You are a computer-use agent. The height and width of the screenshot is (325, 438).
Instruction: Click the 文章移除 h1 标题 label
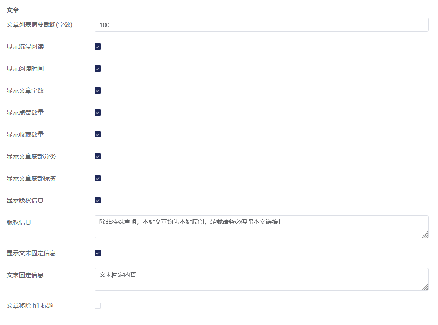(30, 306)
